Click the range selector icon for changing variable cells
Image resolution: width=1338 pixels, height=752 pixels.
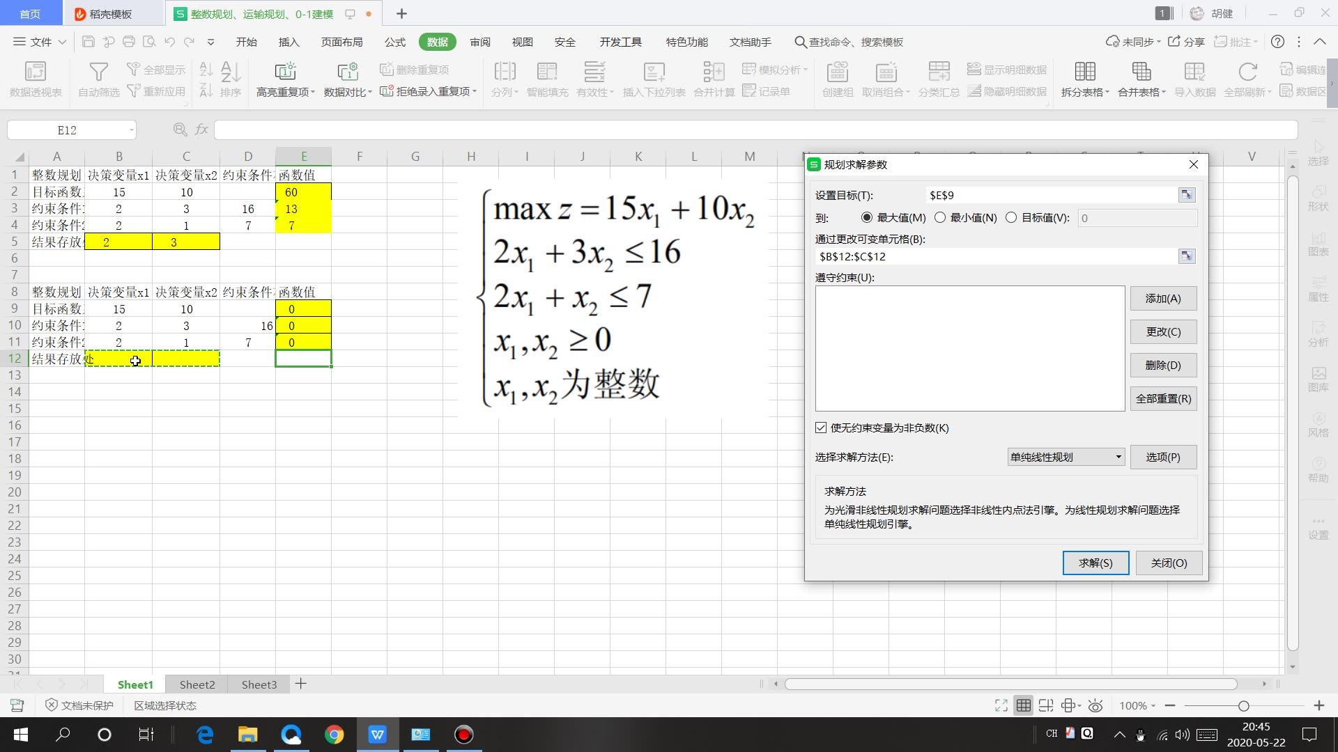pos(1186,256)
